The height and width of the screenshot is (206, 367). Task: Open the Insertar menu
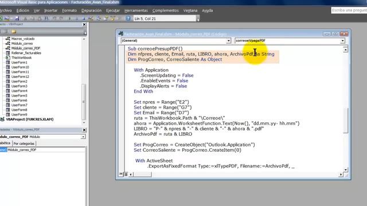tap(51, 10)
